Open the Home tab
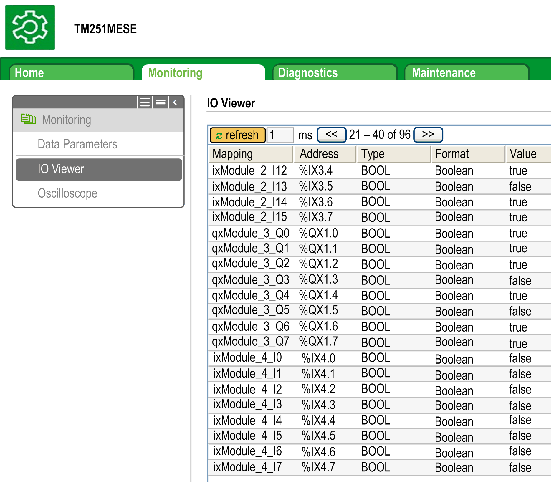Screen dimensions: 559x490 point(71,73)
